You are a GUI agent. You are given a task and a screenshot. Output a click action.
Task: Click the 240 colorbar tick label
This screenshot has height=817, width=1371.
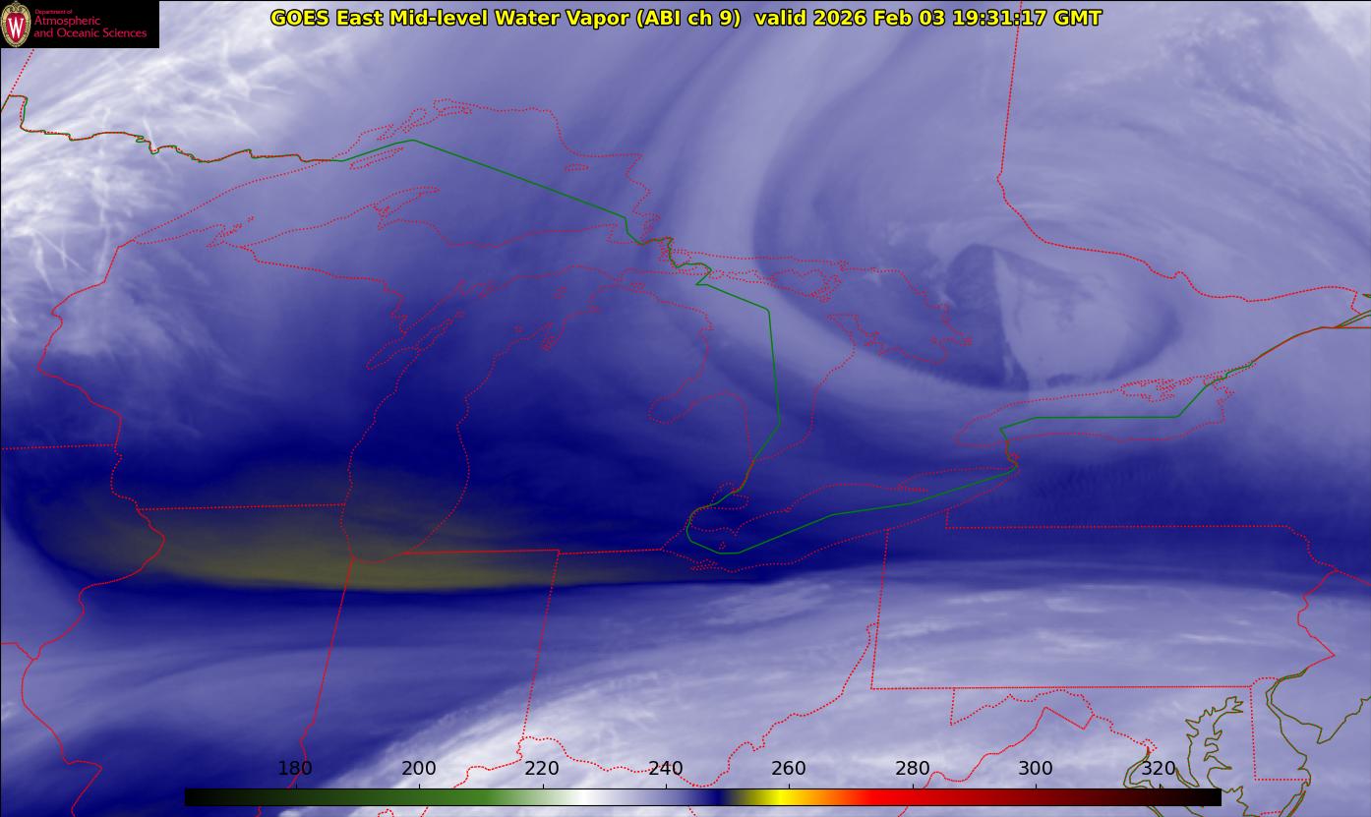point(666,769)
